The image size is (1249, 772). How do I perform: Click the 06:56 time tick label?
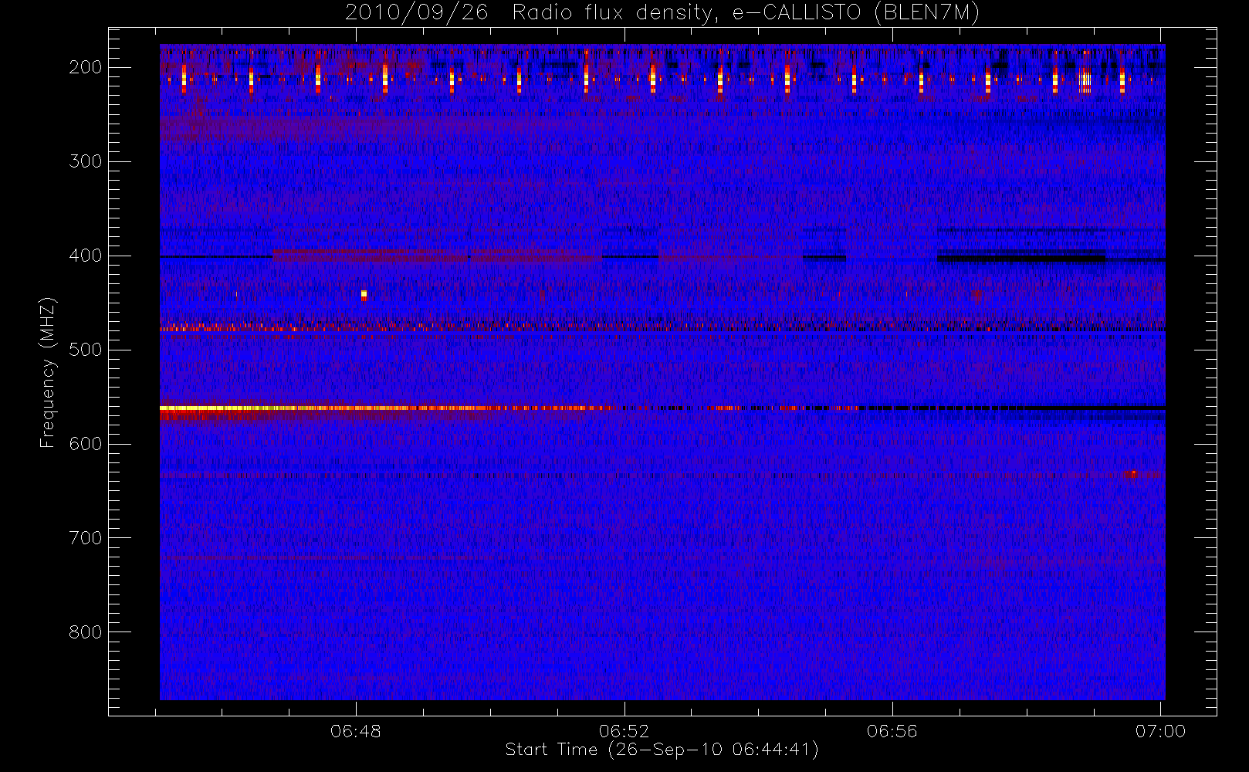892,731
